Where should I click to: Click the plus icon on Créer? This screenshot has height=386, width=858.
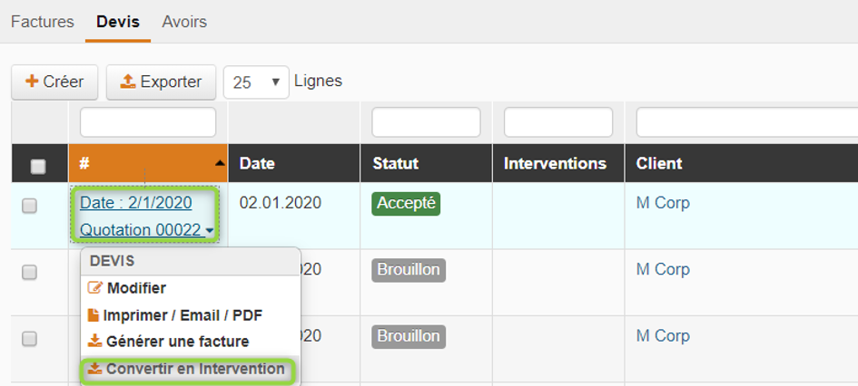[32, 82]
